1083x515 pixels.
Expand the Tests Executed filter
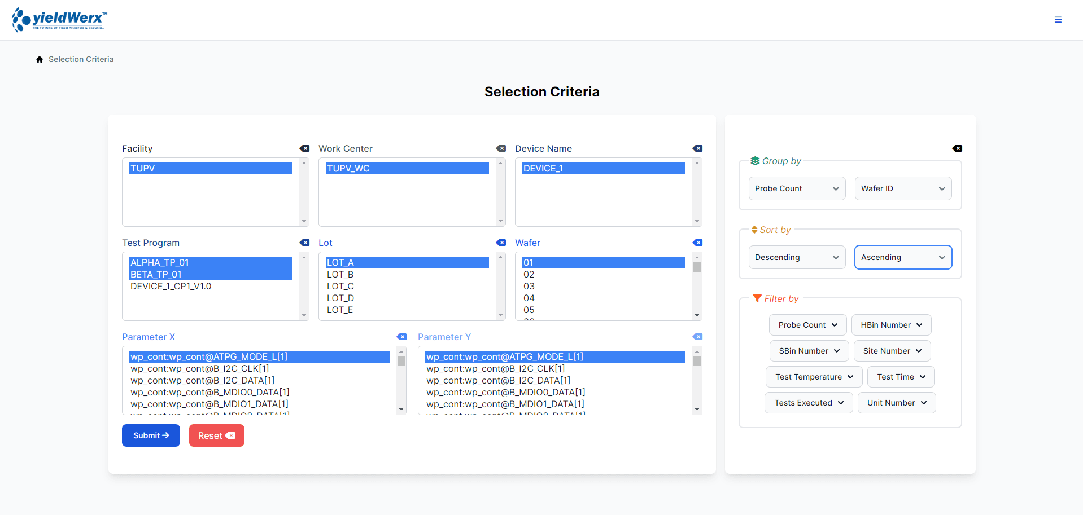[x=809, y=403]
